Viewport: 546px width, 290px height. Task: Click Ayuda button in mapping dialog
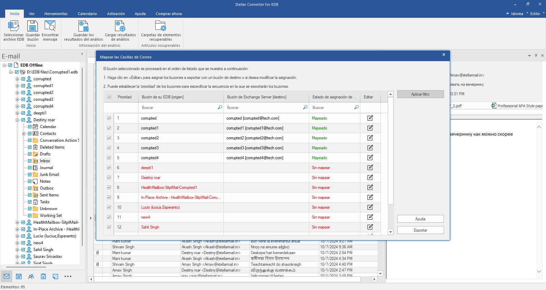pos(420,219)
